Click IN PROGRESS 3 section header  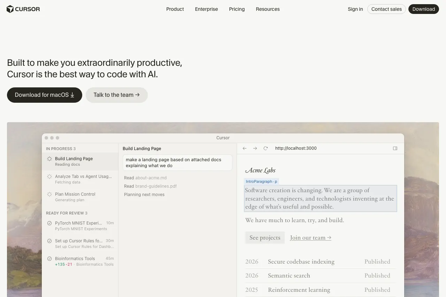[61, 149]
